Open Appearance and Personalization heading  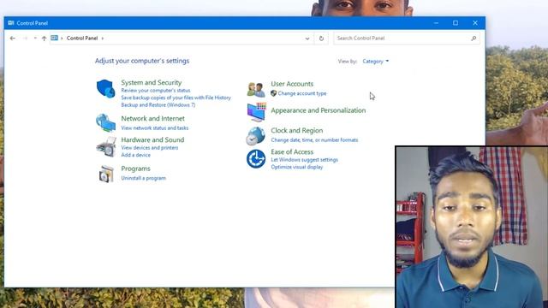(318, 110)
